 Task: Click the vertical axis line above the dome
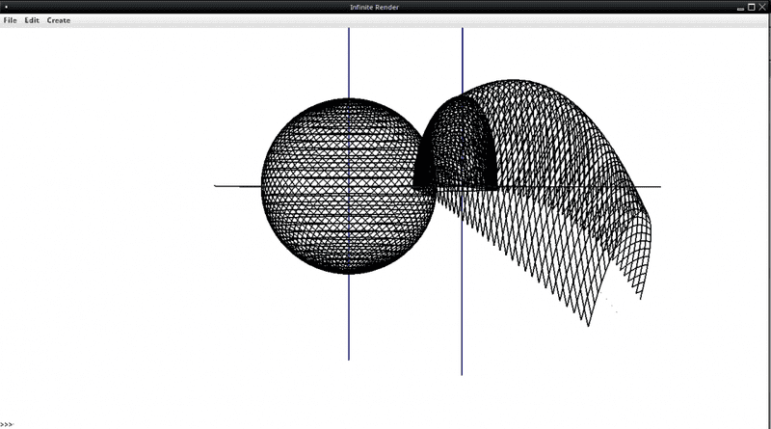(463, 58)
